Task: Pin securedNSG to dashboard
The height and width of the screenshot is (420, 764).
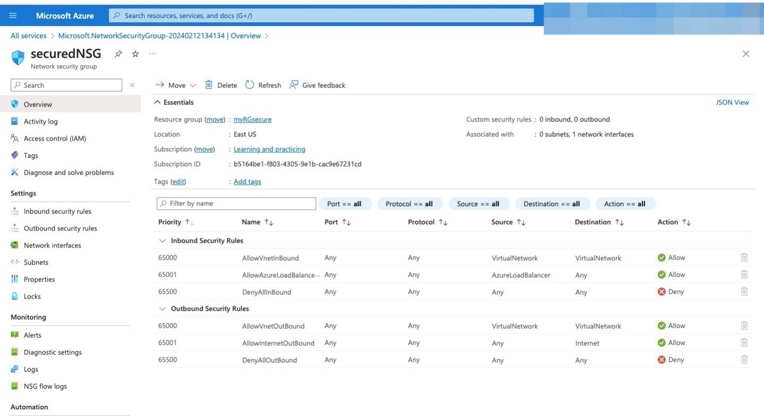Action: (x=118, y=54)
